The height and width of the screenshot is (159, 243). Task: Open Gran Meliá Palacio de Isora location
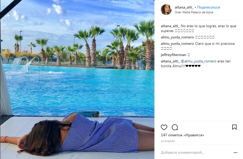tap(194, 12)
